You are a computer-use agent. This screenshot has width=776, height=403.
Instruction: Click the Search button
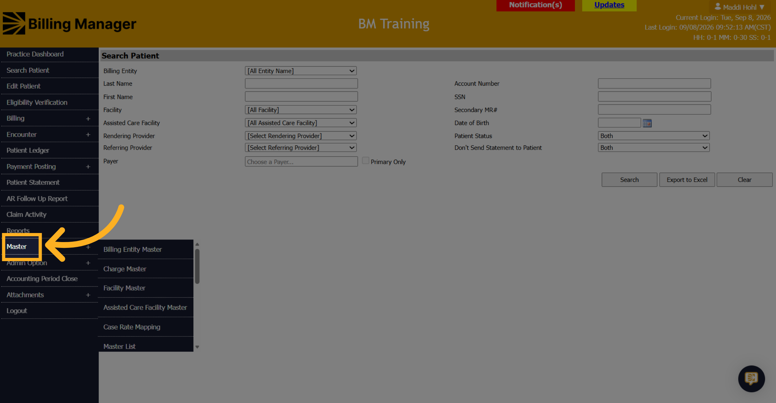click(629, 180)
